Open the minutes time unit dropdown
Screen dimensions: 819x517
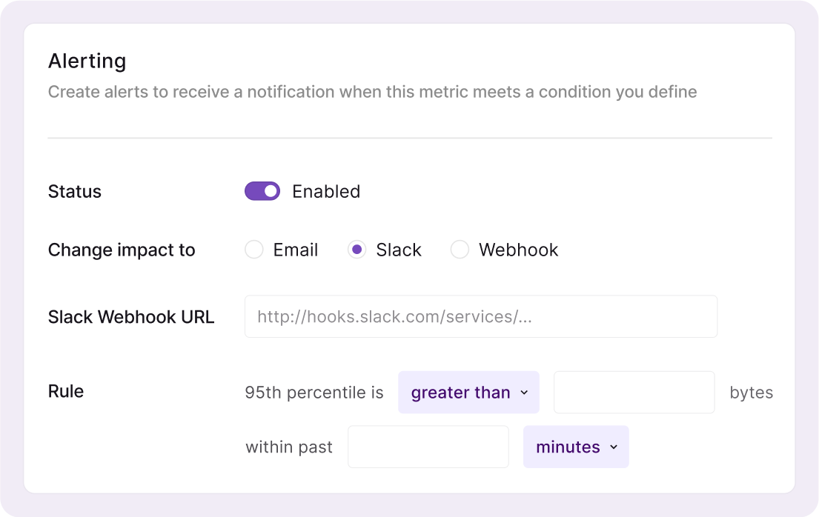click(575, 447)
